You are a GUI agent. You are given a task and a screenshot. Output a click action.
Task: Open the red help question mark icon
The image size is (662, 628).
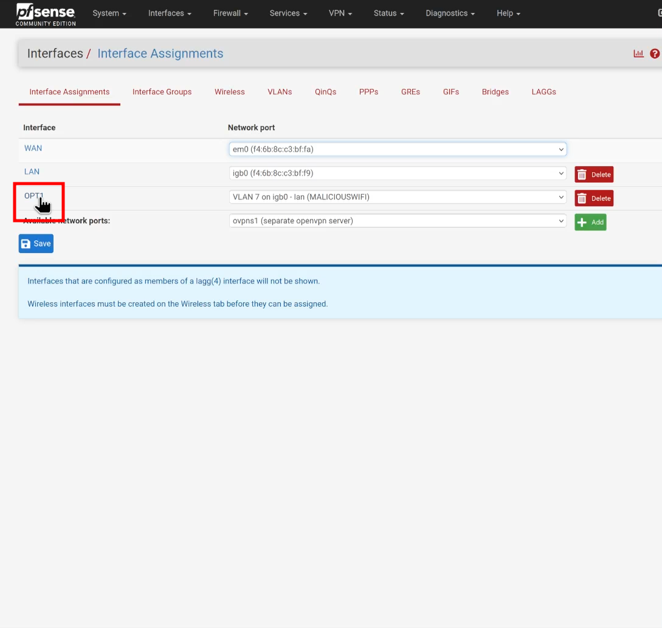(655, 53)
